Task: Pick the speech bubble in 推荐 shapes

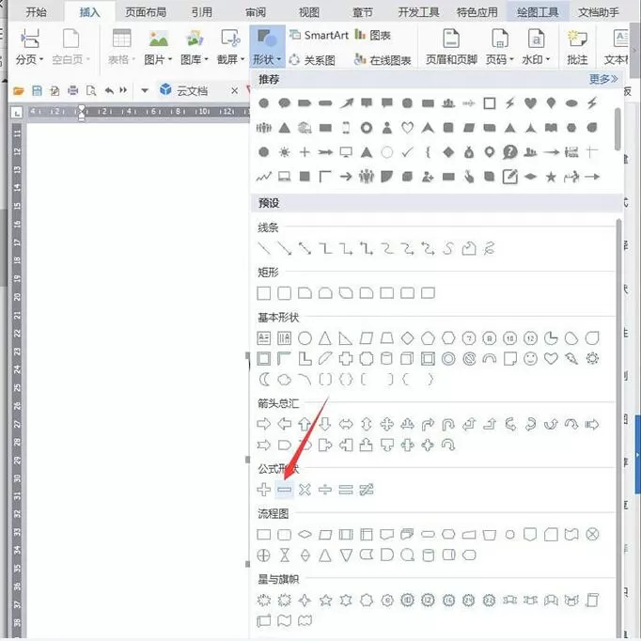Action: pos(284,103)
